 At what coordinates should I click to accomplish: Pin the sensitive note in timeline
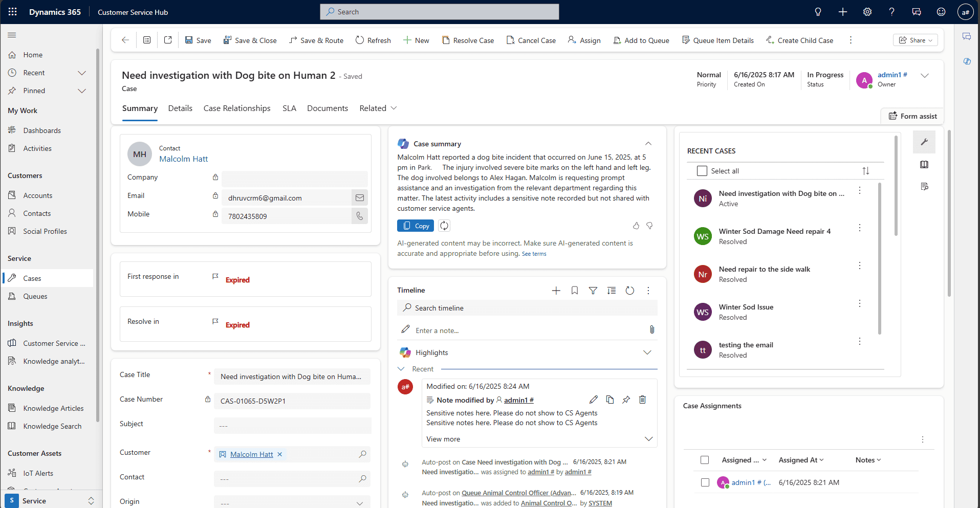click(626, 400)
